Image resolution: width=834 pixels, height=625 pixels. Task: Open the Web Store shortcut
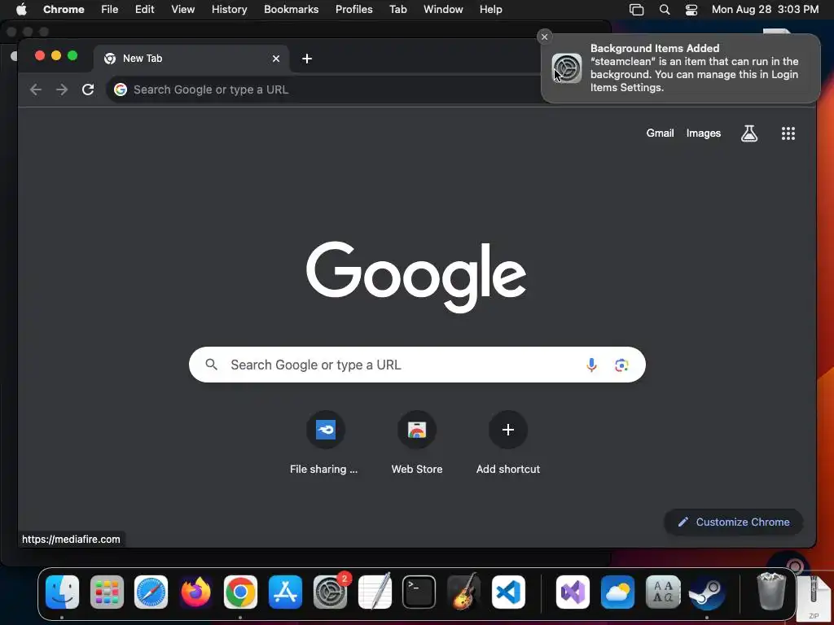tap(417, 442)
